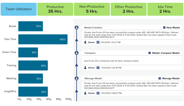The height and width of the screenshot is (106, 184).
Task: Click the 60% x-axis tick label
Action: click(49, 99)
